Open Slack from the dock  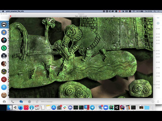[x=65, y=108]
